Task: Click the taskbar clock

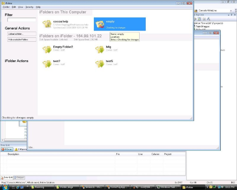Action: point(230,187)
